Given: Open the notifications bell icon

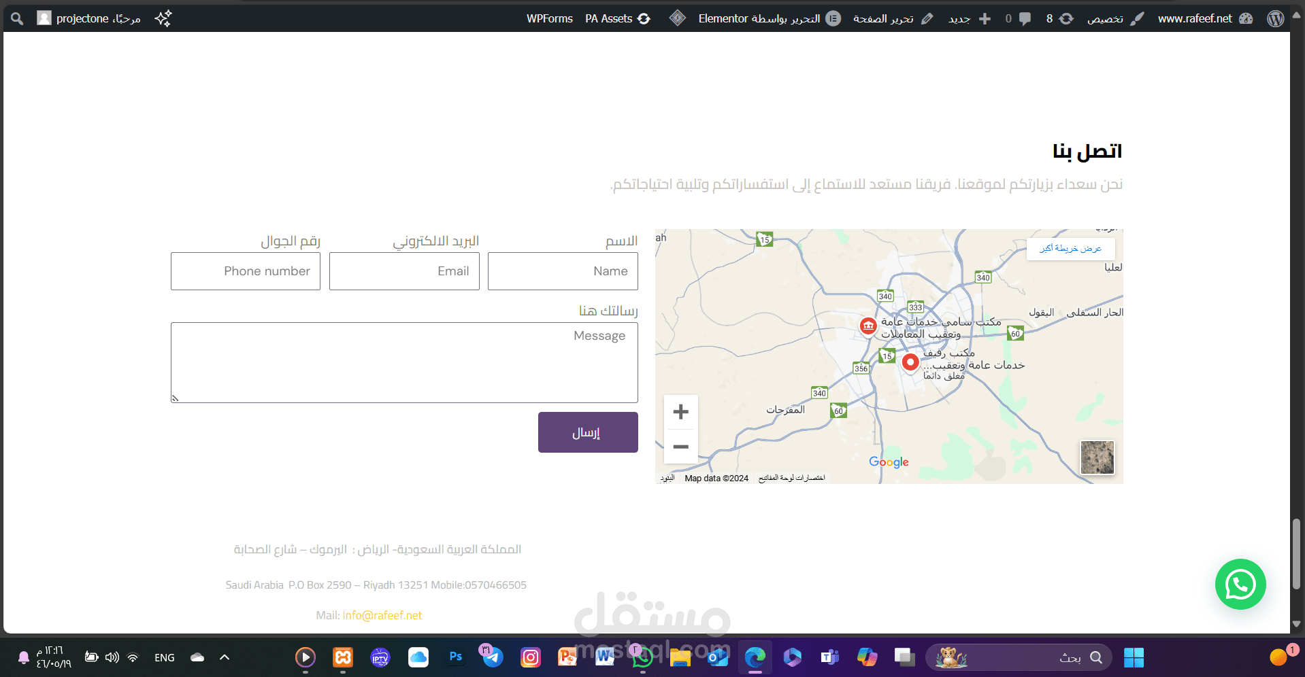Looking at the screenshot, I should click(x=23, y=657).
